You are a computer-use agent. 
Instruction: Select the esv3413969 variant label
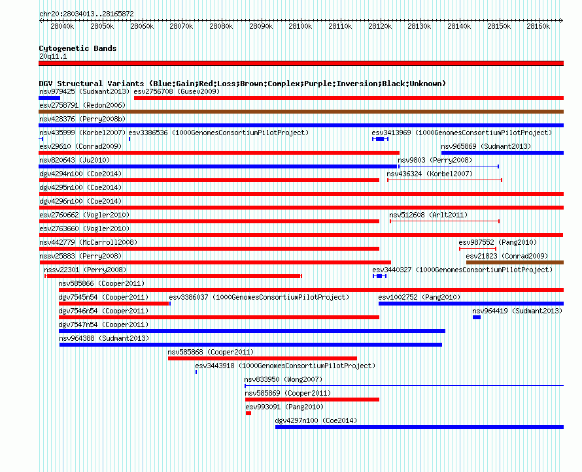(462, 133)
